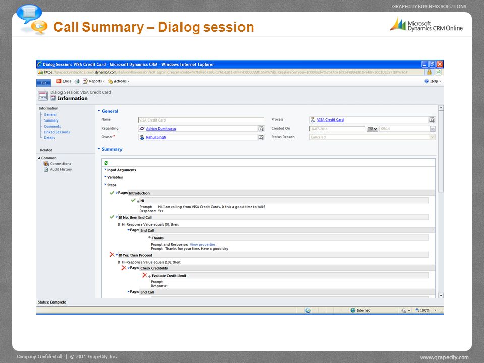Open Adrian Dumitrascu contact link
Image resolution: width=484 pixels, height=363 pixels.
pyautogui.click(x=161, y=129)
